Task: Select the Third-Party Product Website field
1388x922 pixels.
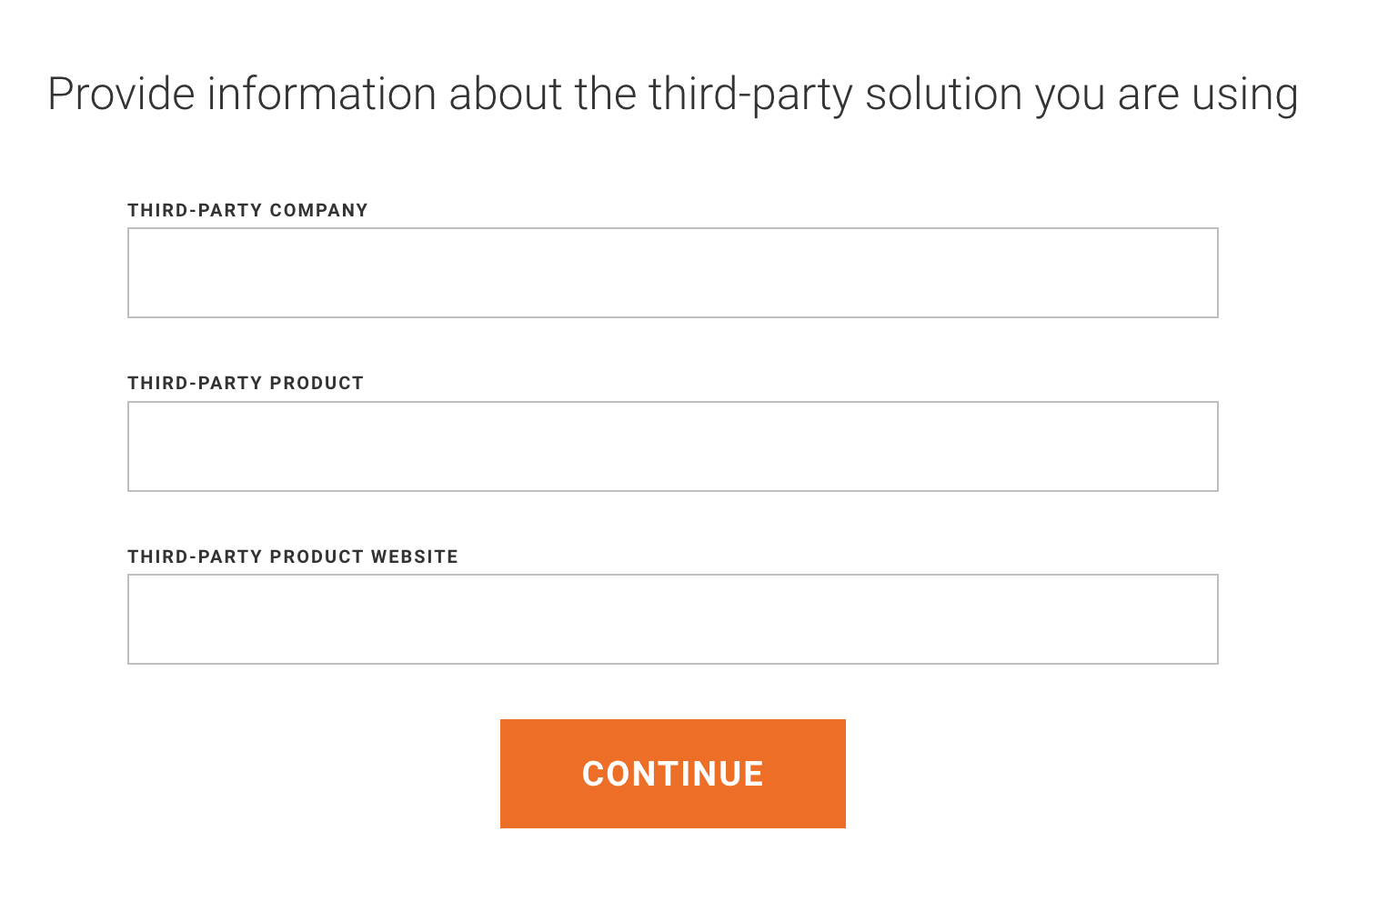Action: [x=673, y=618]
